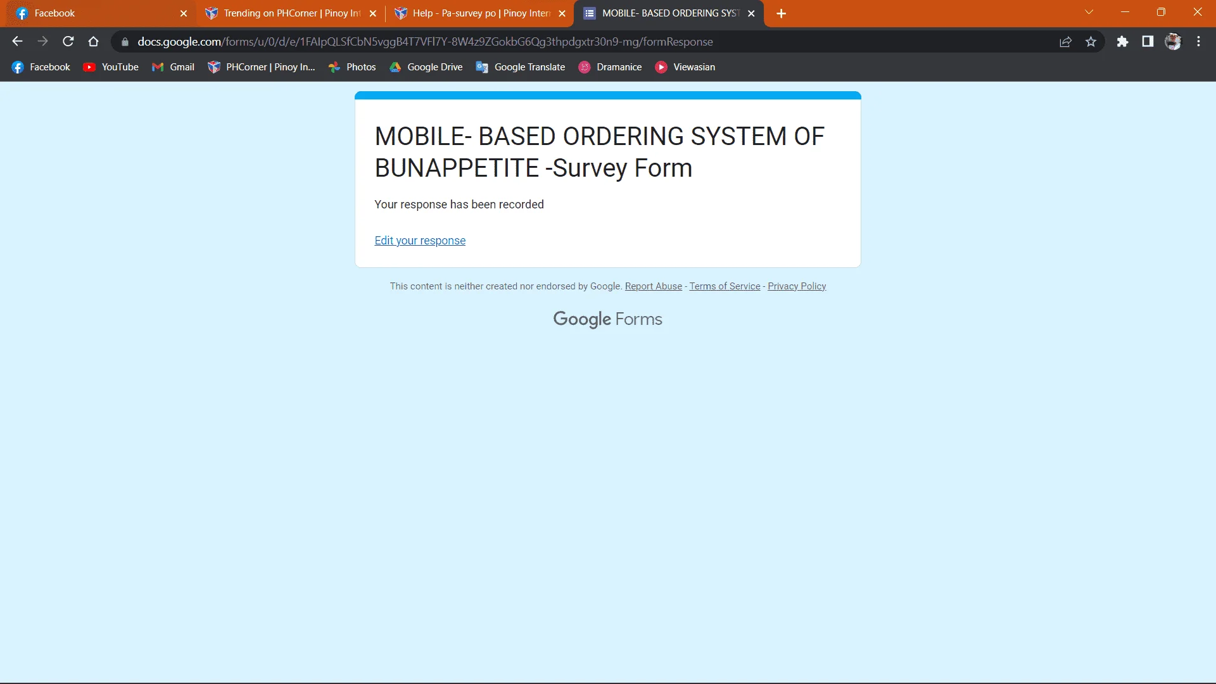Open the Photos bookmark

click(352, 67)
